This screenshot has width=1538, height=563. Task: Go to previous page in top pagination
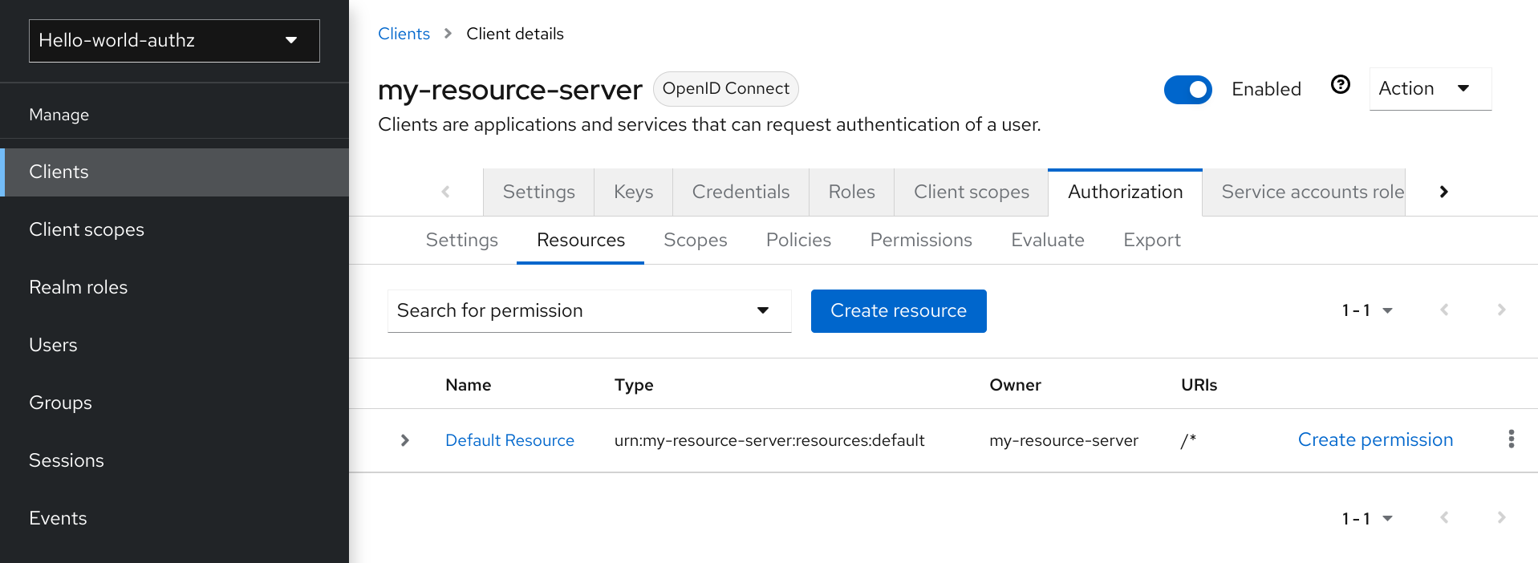(x=1443, y=310)
